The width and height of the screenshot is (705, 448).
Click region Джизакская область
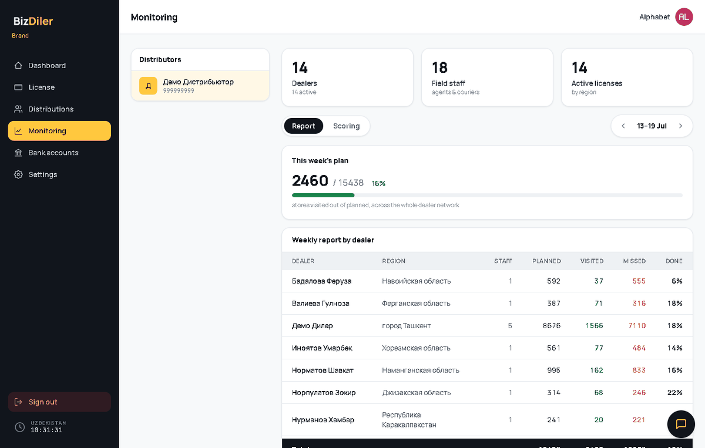[417, 393]
